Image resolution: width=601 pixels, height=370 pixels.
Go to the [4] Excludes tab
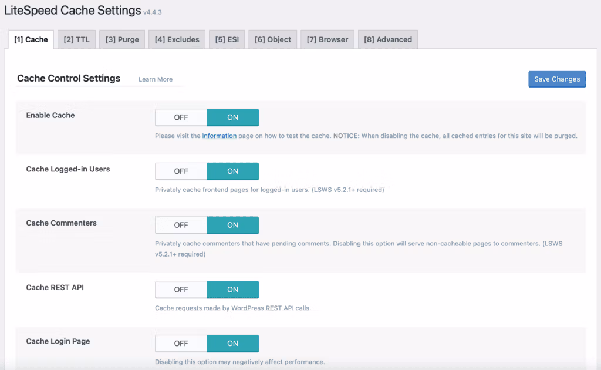pos(177,39)
